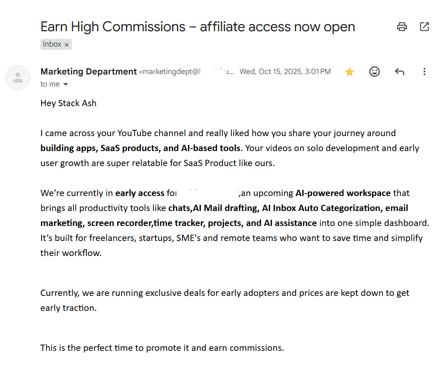
Task: Print this email with the printer icon
Action: 402,27
